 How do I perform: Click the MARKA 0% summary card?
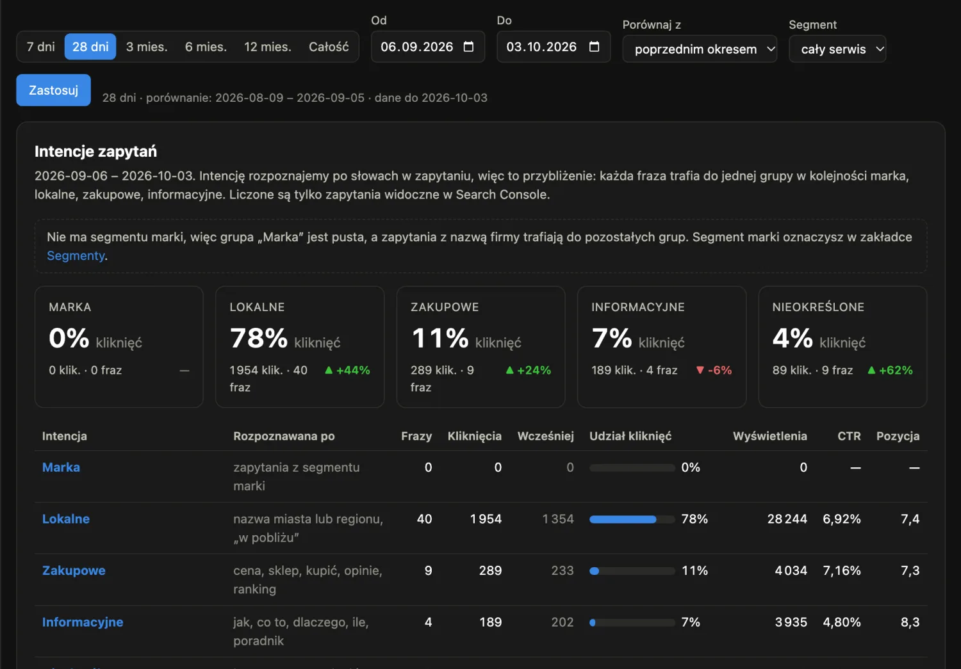click(x=119, y=347)
